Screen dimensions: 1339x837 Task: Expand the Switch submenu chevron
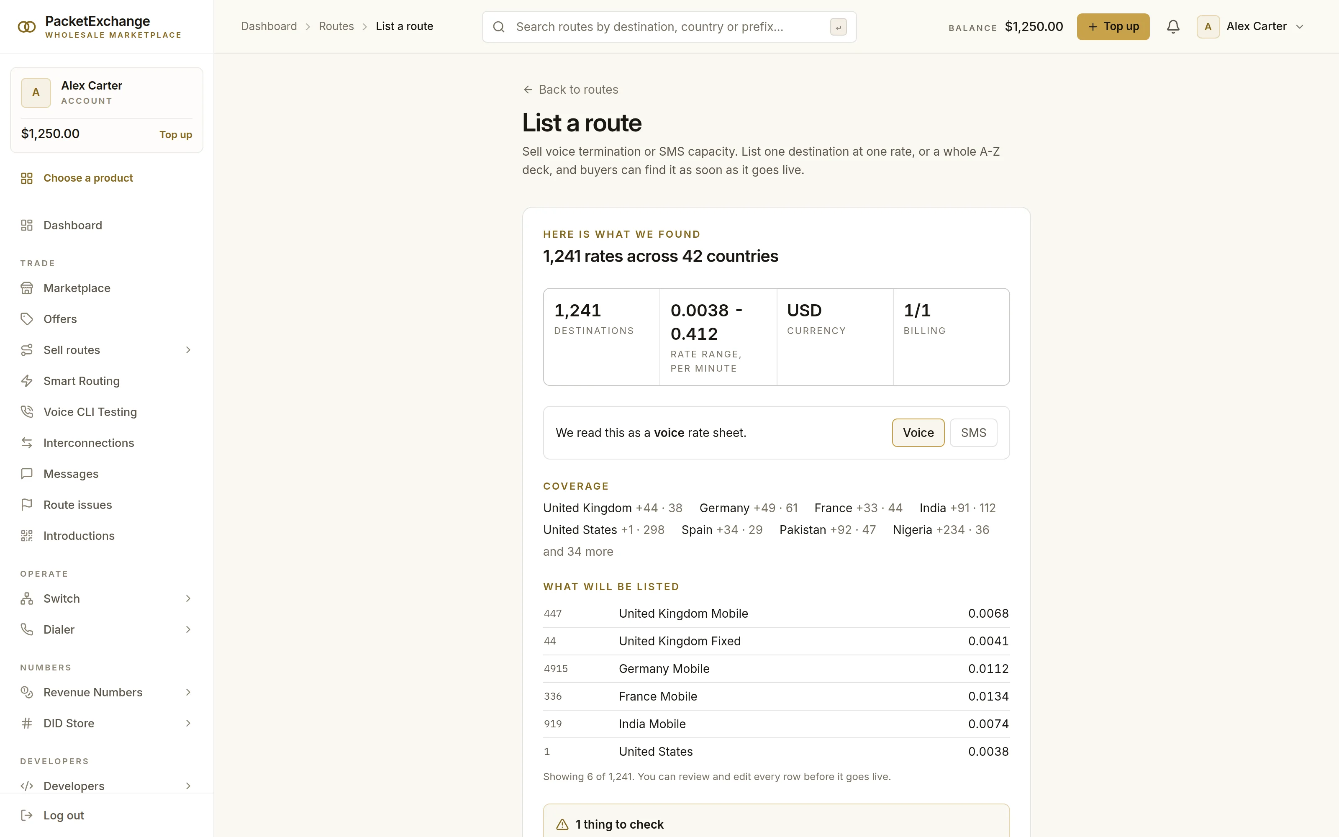pos(188,598)
